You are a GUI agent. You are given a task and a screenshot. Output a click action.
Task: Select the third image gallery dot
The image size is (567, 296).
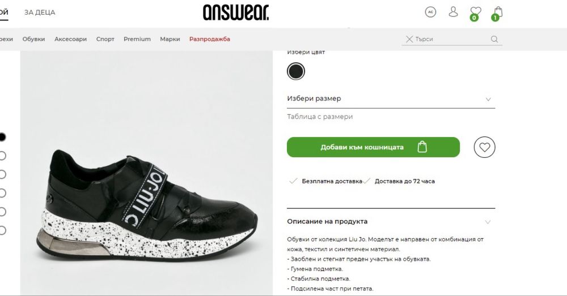2,174
